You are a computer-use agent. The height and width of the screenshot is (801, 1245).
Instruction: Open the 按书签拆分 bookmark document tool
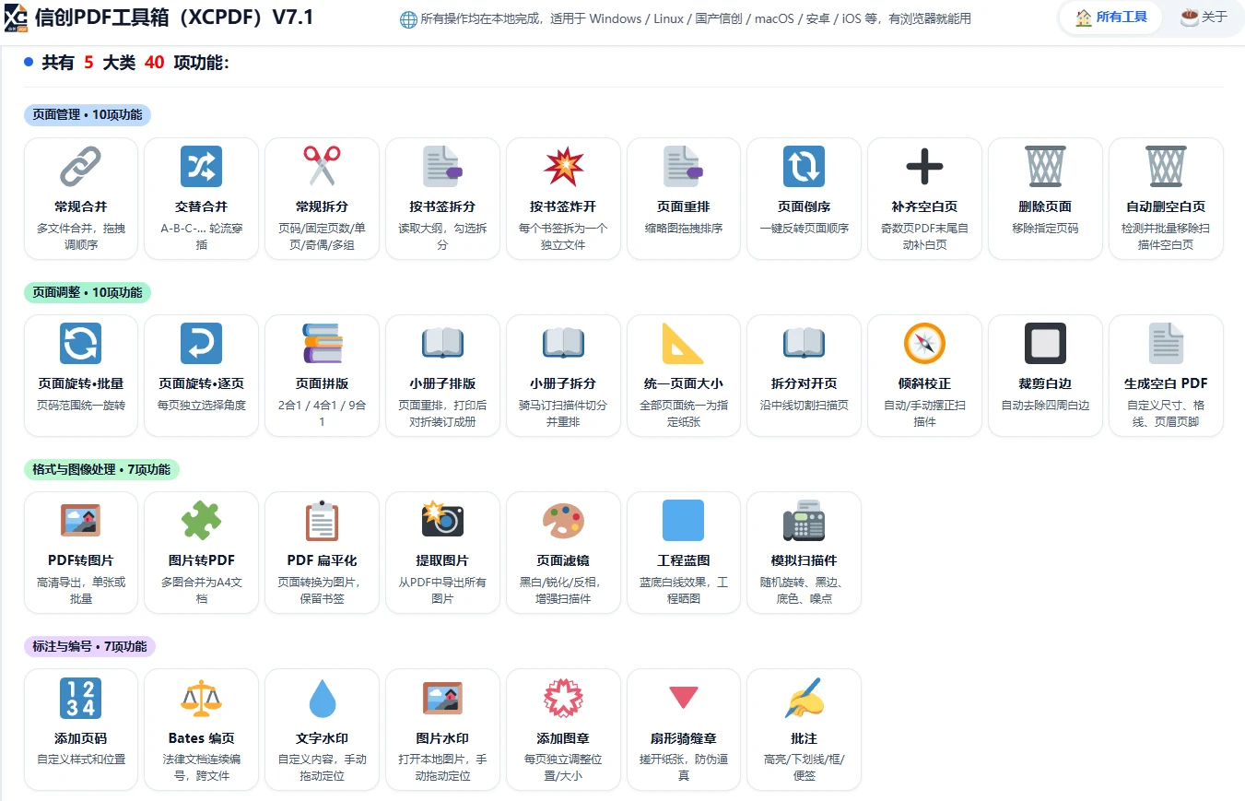pos(442,198)
